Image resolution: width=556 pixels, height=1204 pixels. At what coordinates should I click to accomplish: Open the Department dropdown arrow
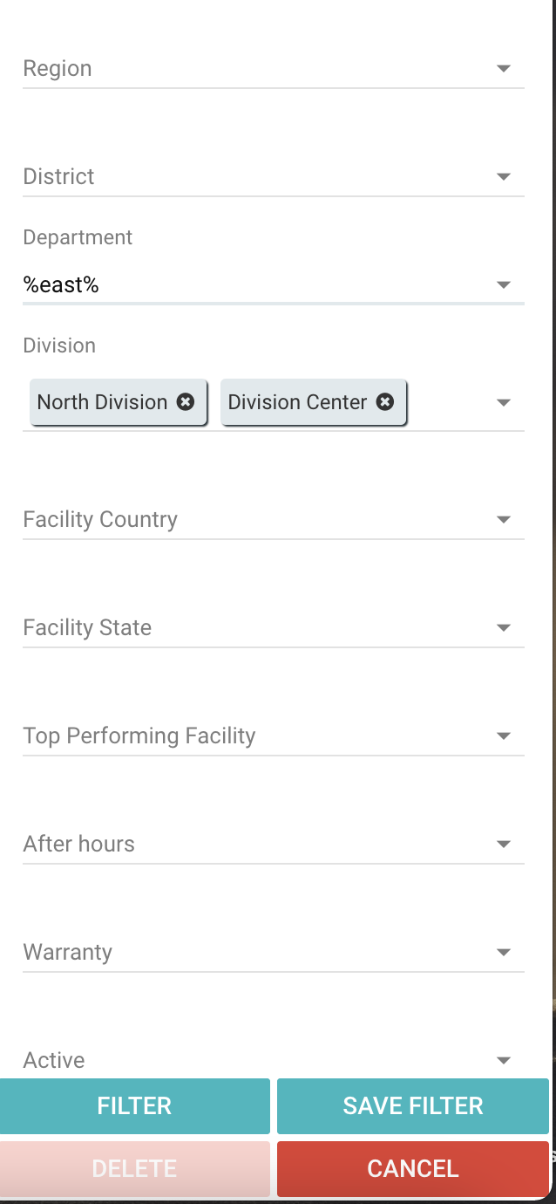[503, 285]
